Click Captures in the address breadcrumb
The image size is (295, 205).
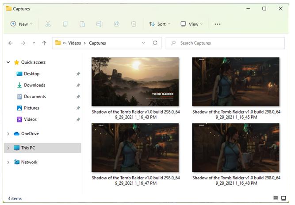tap(97, 43)
